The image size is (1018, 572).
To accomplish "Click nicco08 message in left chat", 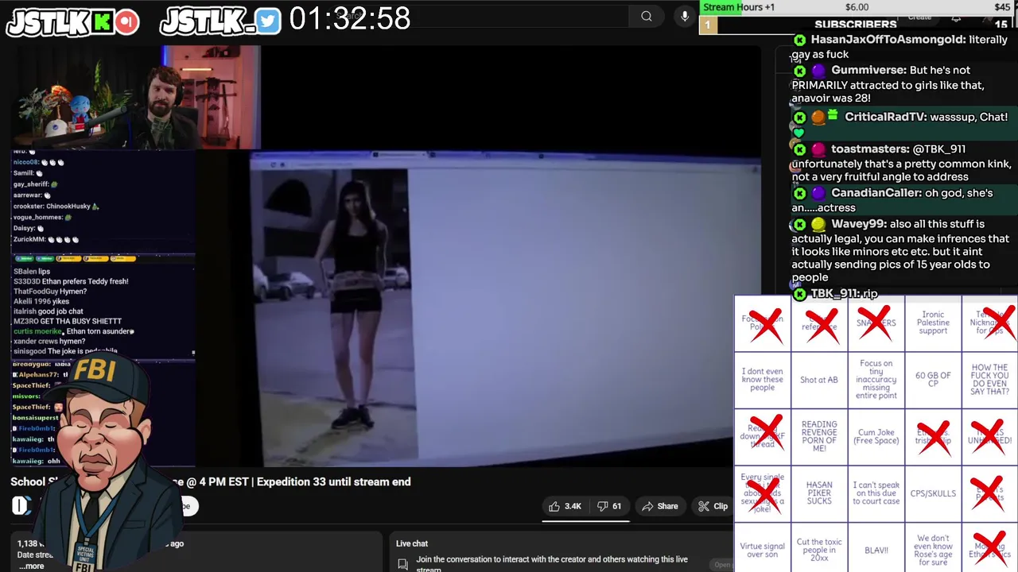I will coord(39,162).
